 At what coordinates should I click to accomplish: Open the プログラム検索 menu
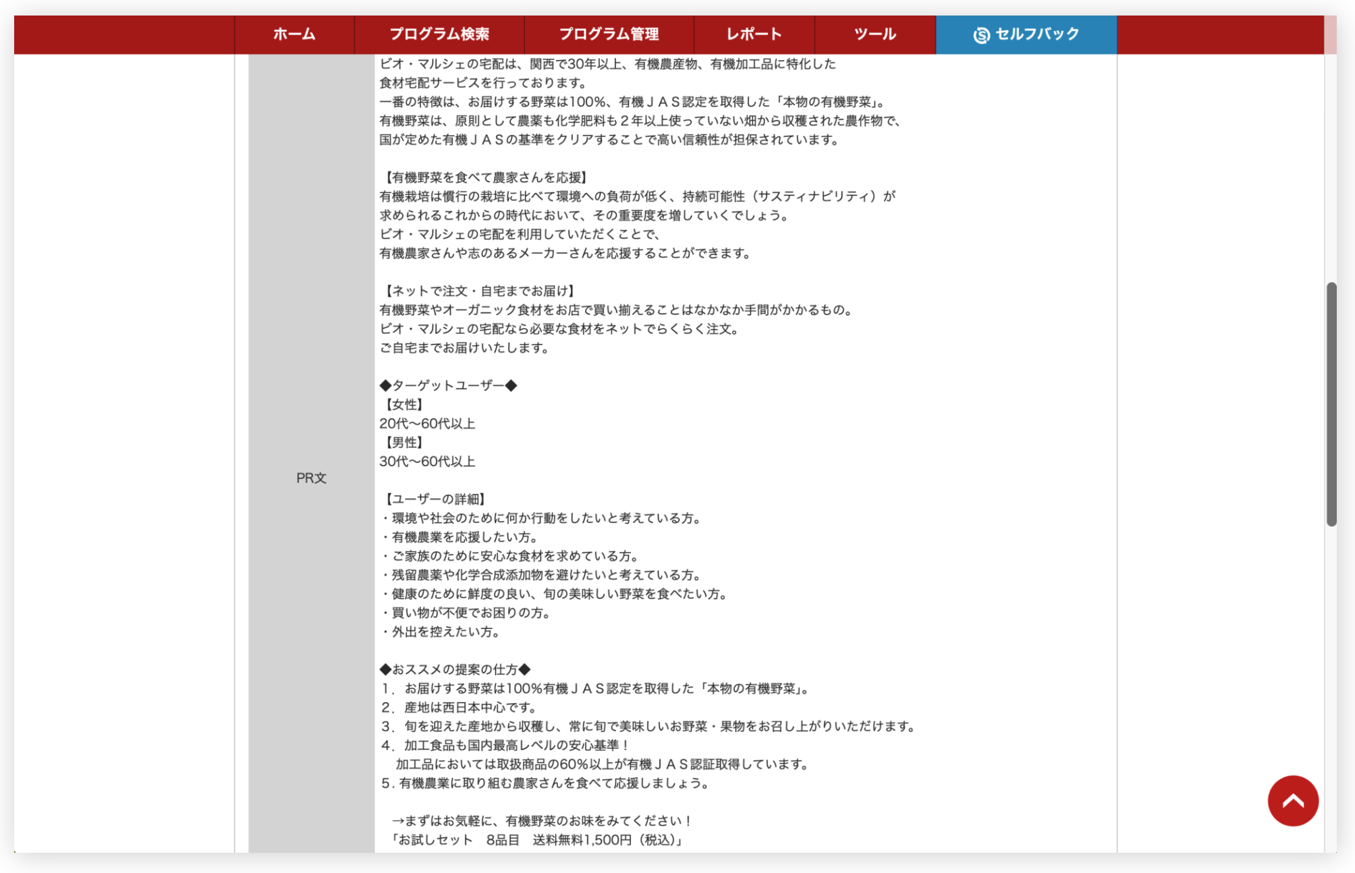coord(439,34)
